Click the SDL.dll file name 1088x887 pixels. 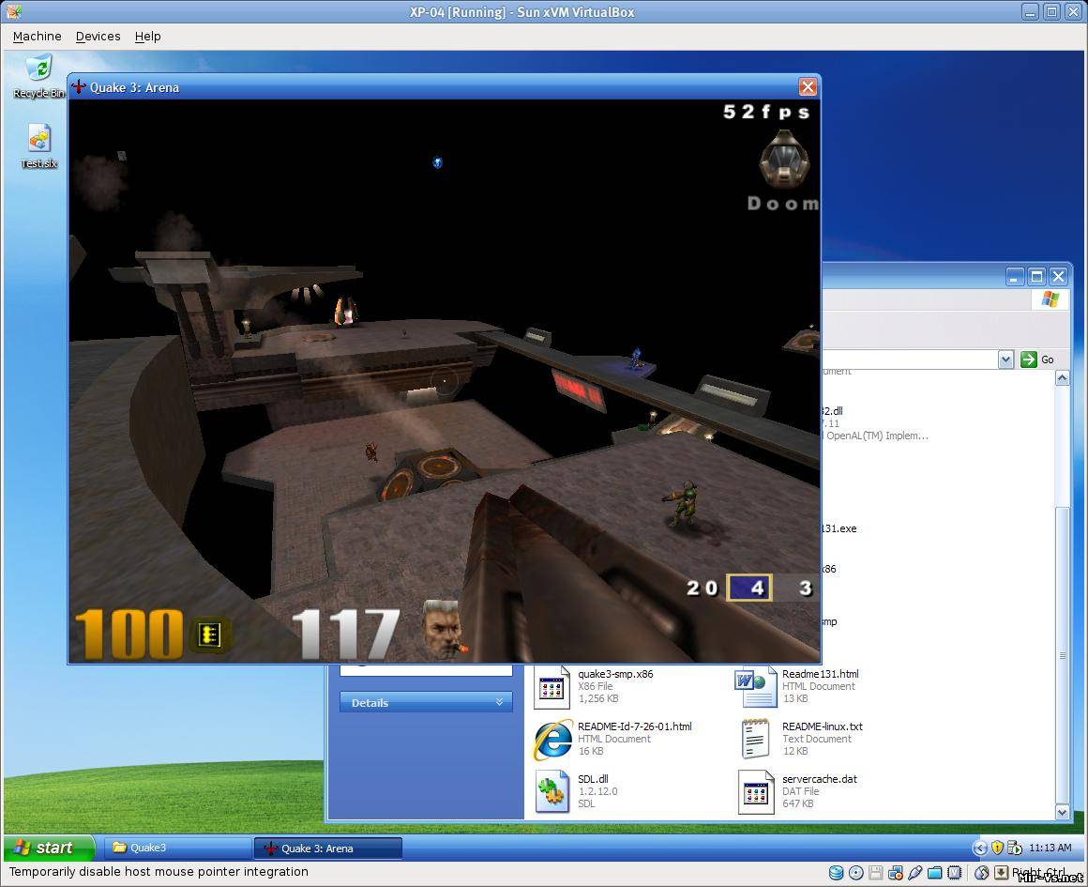pos(593,779)
